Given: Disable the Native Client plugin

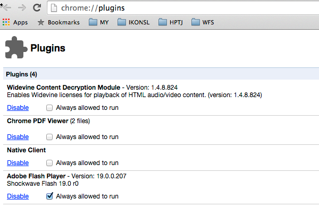Looking at the screenshot, I should click(18, 163).
